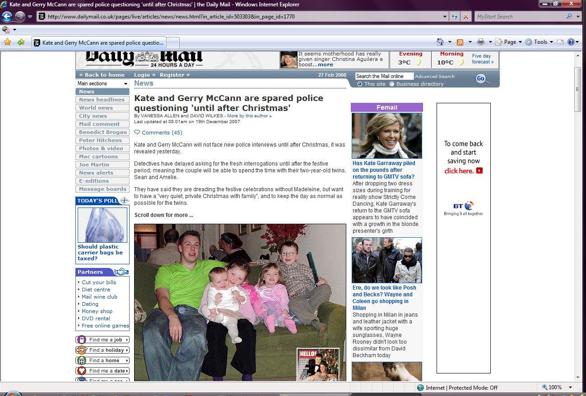Open World news in the sidebar menu
The image size is (586, 396).
click(x=96, y=108)
